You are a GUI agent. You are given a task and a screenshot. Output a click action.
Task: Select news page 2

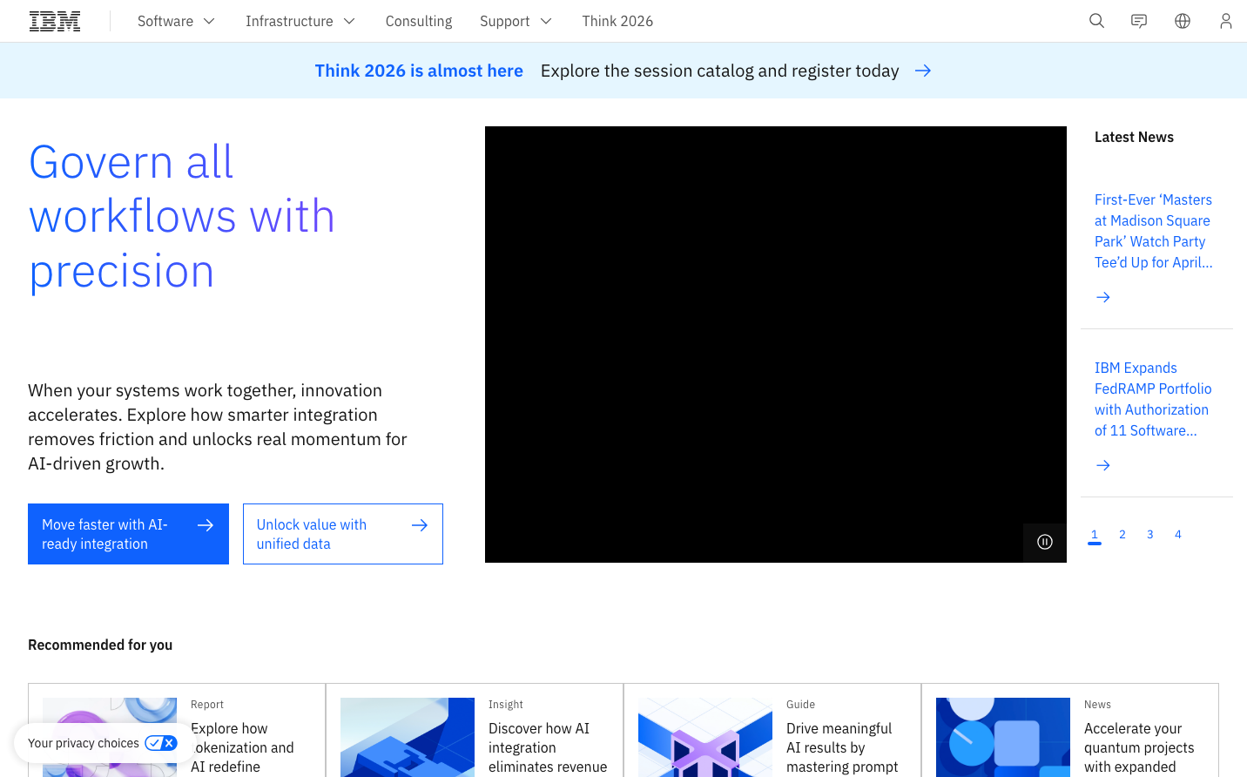point(1122,535)
